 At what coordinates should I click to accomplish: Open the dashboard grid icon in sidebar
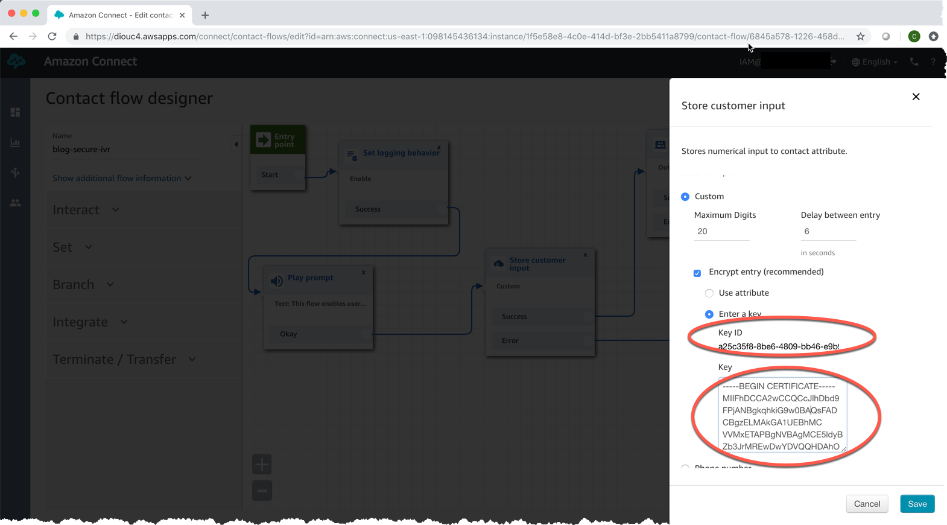point(15,112)
